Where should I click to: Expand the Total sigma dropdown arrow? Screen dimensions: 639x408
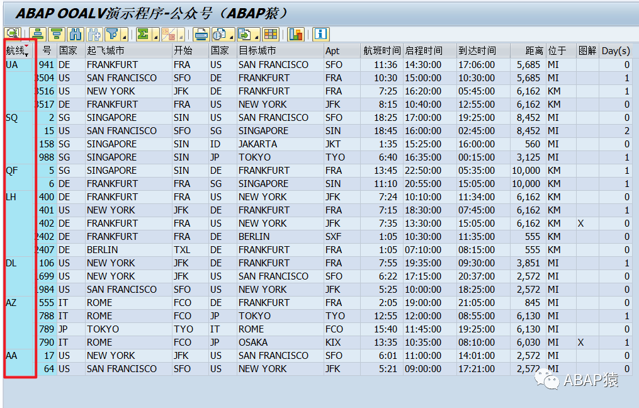pyautogui.click(x=156, y=34)
